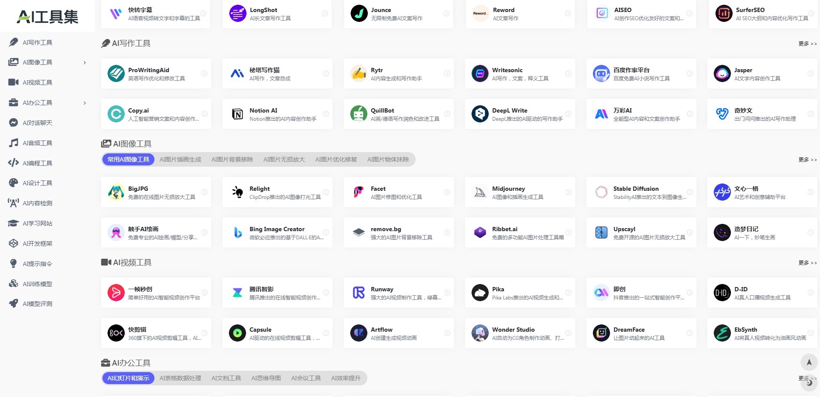Switch to the AI文档工具 tab

[226, 378]
